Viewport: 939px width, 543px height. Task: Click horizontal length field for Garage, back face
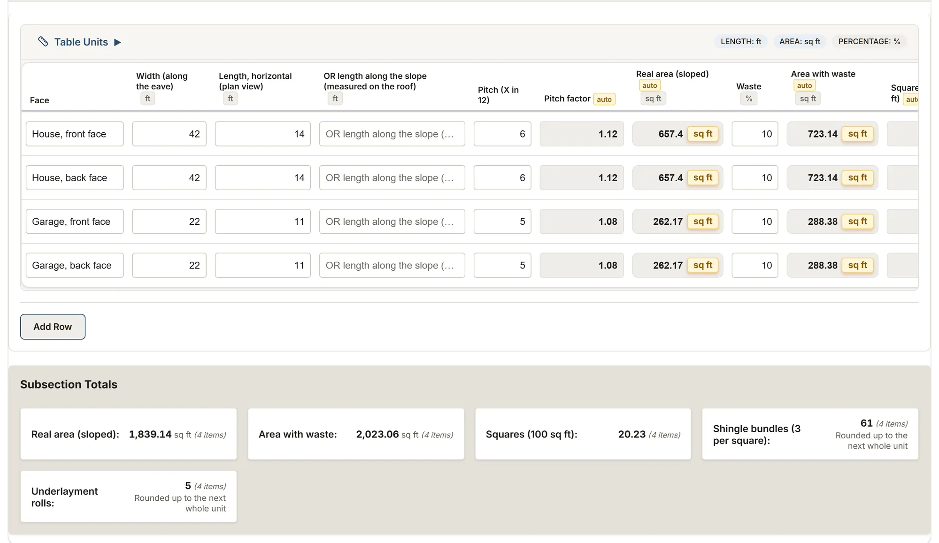pos(263,265)
